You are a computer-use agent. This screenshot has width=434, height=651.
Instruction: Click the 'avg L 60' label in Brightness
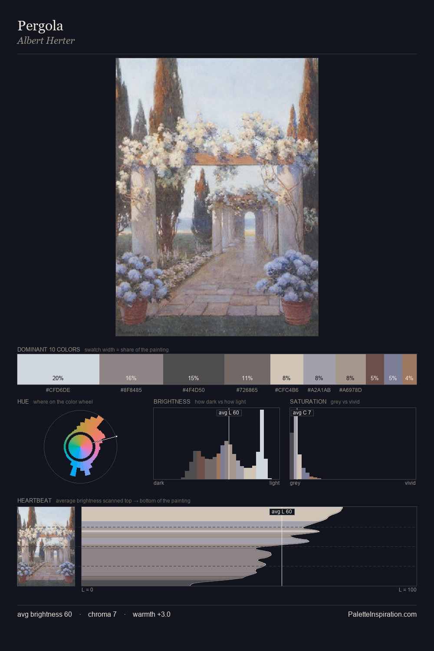point(229,413)
